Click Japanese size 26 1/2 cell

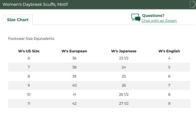(x=124, y=94)
